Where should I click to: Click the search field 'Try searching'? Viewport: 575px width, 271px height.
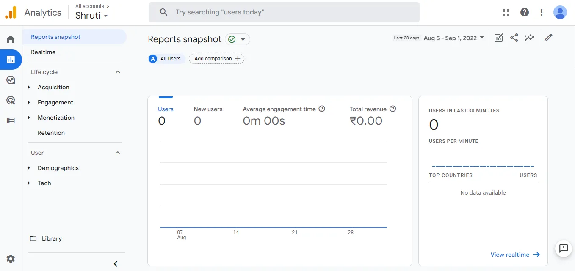coord(284,12)
